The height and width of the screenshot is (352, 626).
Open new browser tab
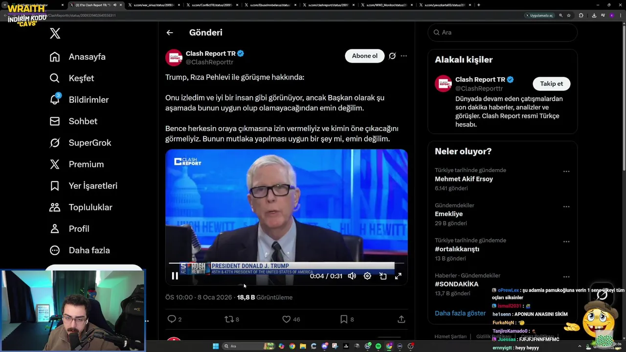point(478,5)
